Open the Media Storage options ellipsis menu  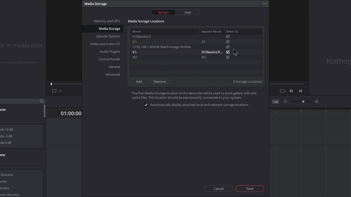[x=264, y=4]
